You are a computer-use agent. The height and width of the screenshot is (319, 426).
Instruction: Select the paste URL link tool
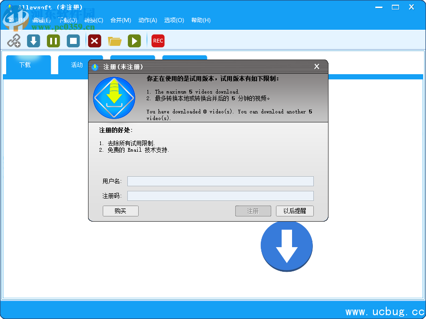14,41
